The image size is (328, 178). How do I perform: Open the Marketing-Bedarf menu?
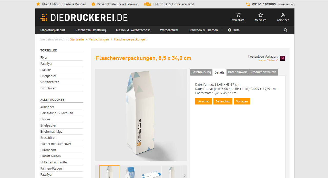point(53,30)
